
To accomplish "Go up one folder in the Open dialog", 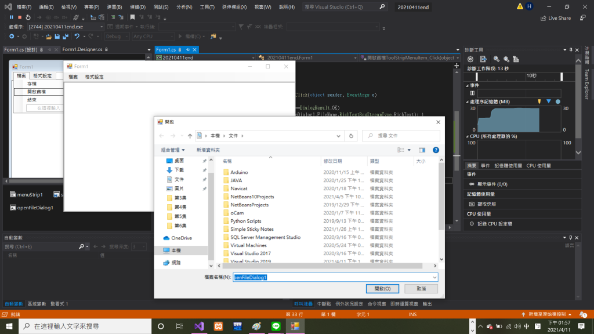I will coord(190,136).
